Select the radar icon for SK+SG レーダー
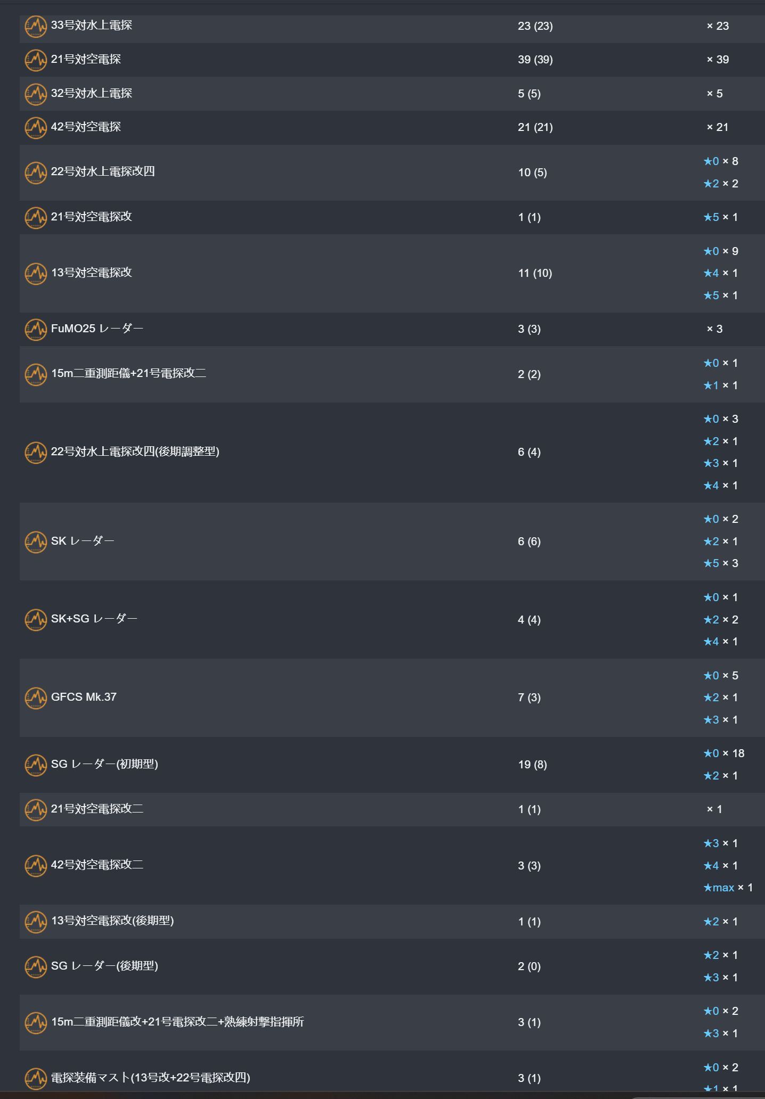The height and width of the screenshot is (1099, 765). pos(36,620)
